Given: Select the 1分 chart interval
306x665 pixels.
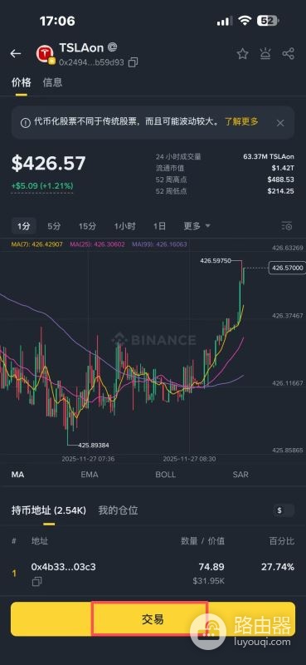Looking at the screenshot, I should pyautogui.click(x=24, y=226).
